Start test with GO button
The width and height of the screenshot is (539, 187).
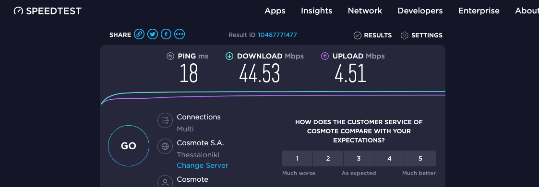129,146
